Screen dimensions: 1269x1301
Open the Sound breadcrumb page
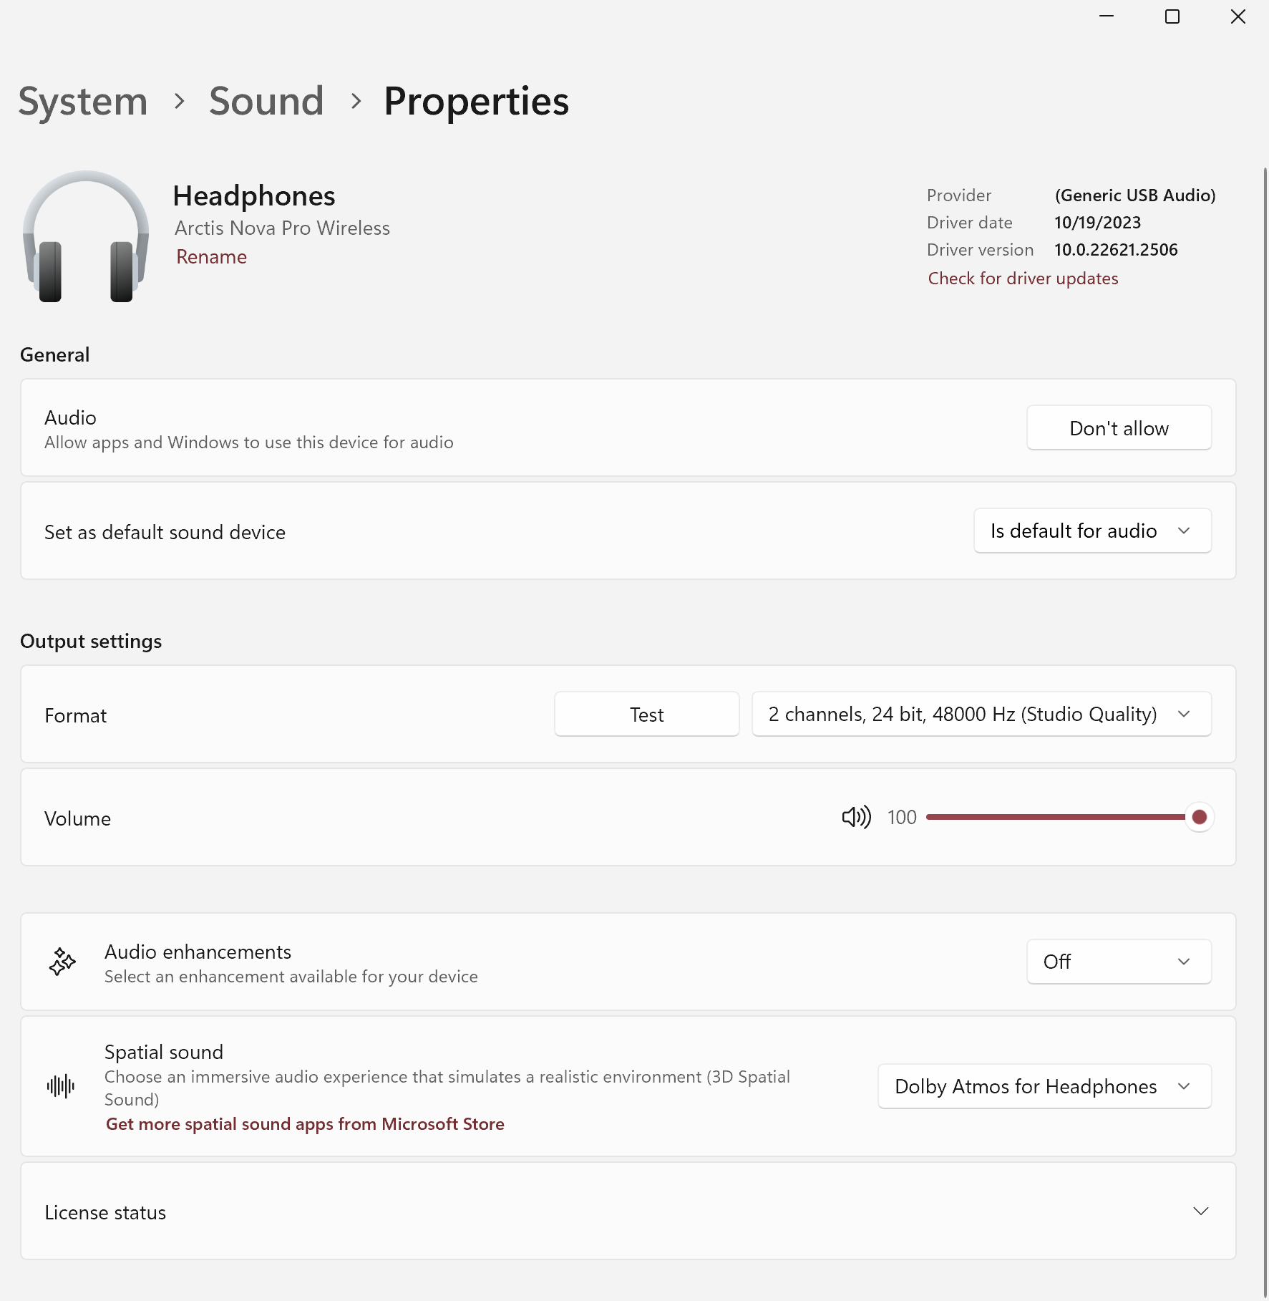point(266,101)
